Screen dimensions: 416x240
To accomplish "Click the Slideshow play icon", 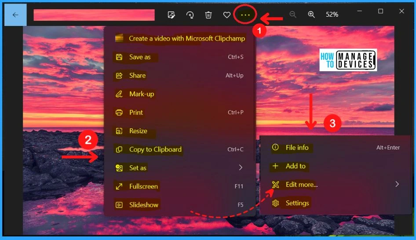I will pyautogui.click(x=119, y=205).
